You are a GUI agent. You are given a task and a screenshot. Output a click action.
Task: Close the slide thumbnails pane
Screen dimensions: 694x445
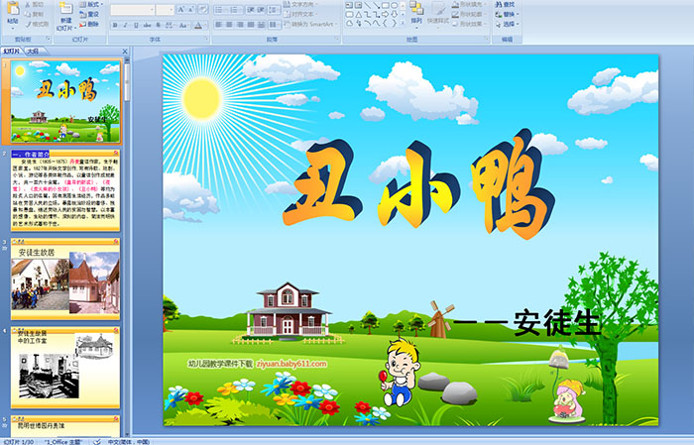[125, 52]
